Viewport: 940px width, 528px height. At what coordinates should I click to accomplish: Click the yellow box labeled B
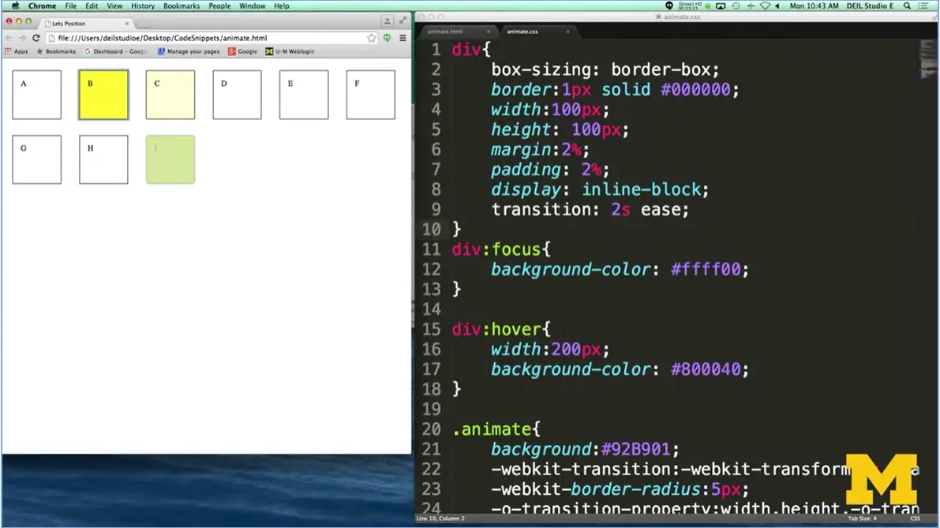tap(103, 95)
